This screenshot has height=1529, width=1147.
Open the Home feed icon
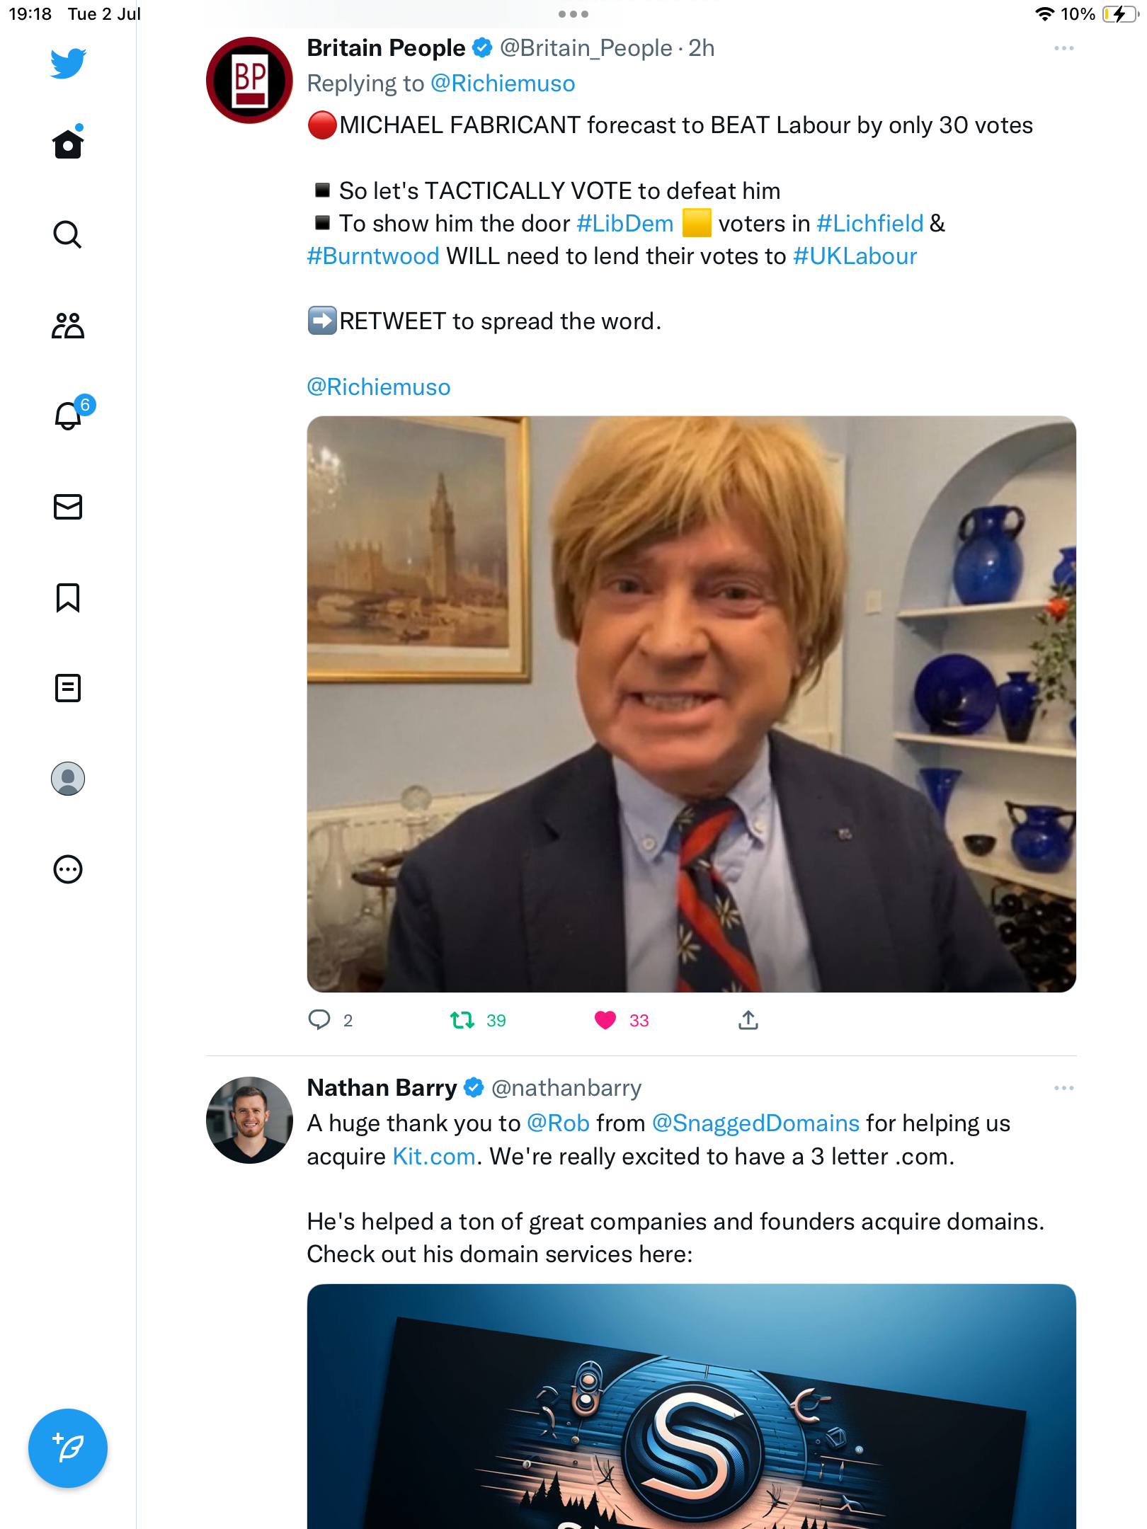(x=68, y=144)
